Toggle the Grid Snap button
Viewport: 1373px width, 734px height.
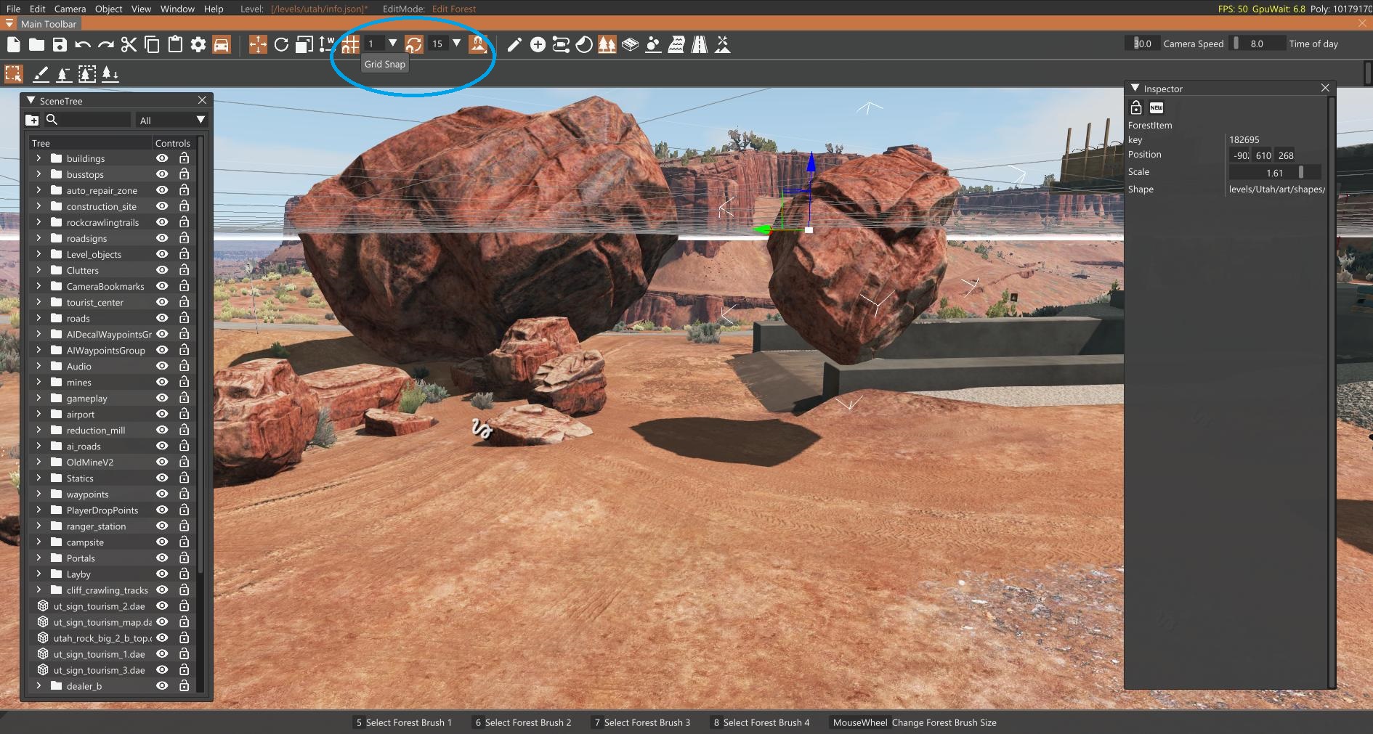coord(350,44)
